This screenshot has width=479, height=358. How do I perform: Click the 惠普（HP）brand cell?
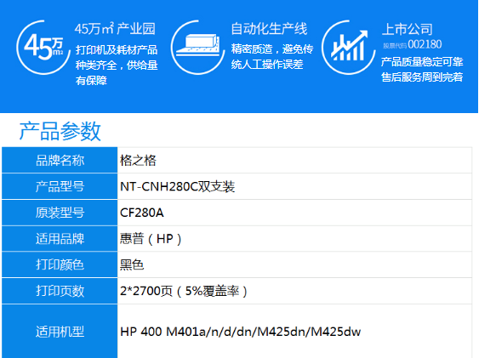(294, 239)
